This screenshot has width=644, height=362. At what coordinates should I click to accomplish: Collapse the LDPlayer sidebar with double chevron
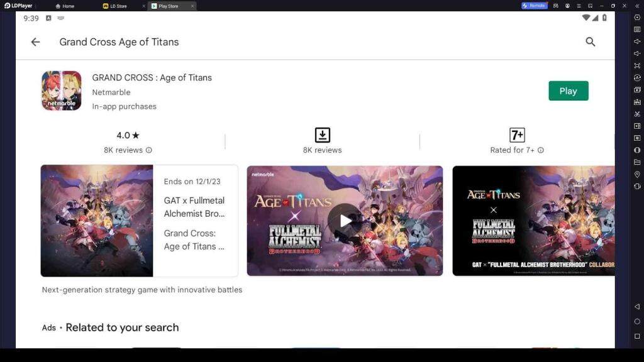637,6
